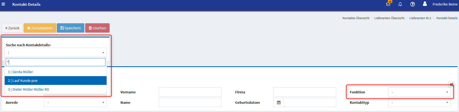
Task: Go to Lieferanten-Übersicht breadcrumb
Action: 389,18
